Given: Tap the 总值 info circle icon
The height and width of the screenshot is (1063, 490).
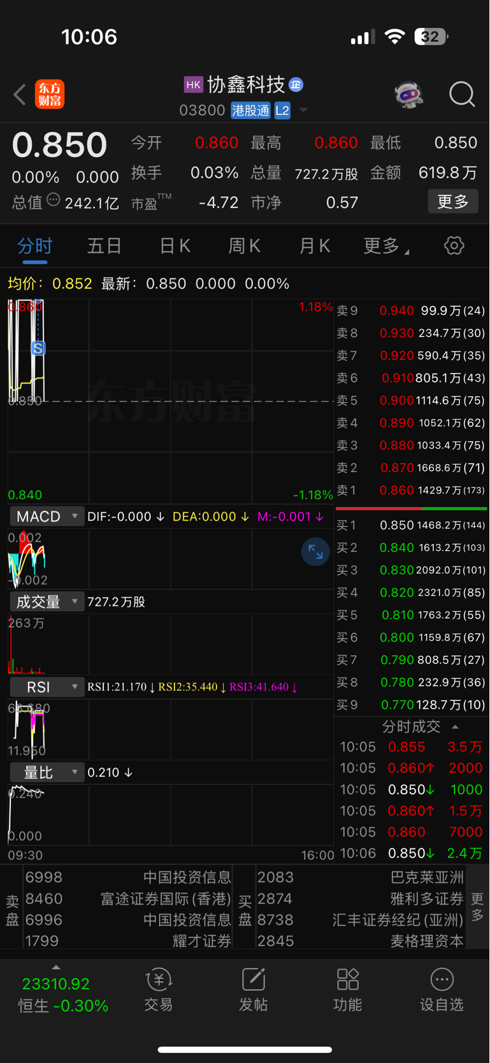Looking at the screenshot, I should pos(54,200).
